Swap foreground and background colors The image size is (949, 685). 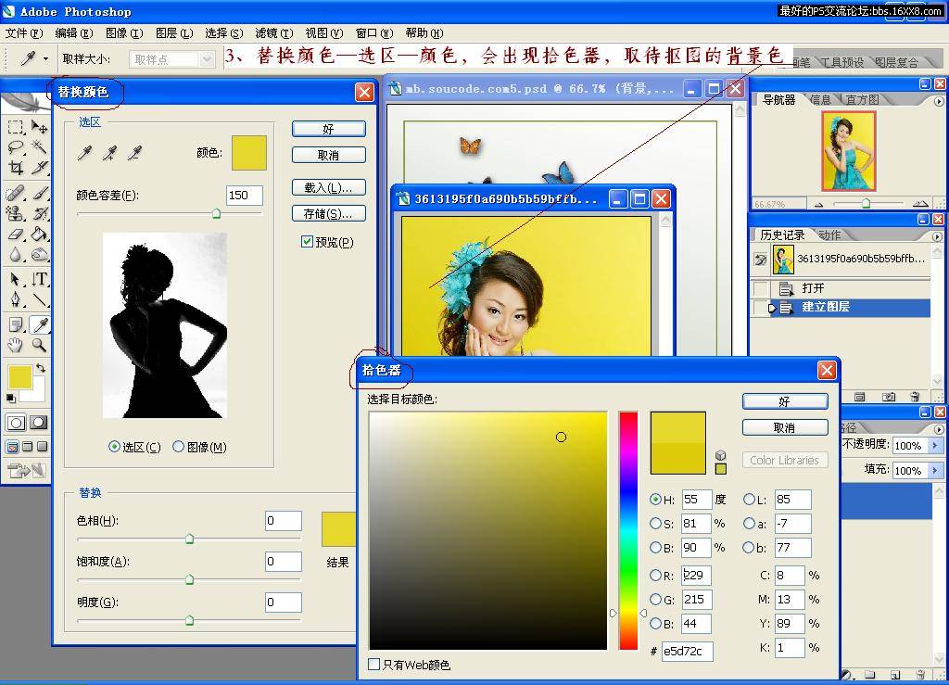(41, 368)
